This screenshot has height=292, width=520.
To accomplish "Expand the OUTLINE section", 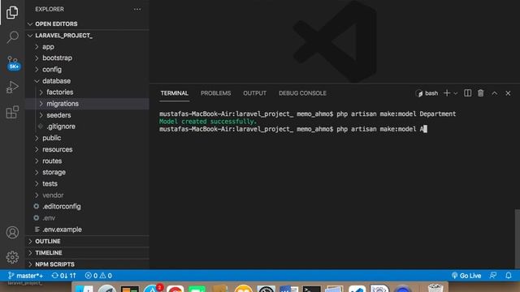I will tap(88, 242).
